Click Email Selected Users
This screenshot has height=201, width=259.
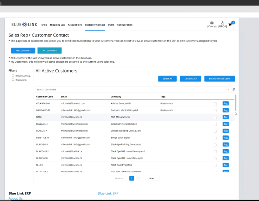point(219,79)
